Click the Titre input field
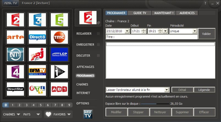This screenshot has height=122, width=221. point(151,37)
